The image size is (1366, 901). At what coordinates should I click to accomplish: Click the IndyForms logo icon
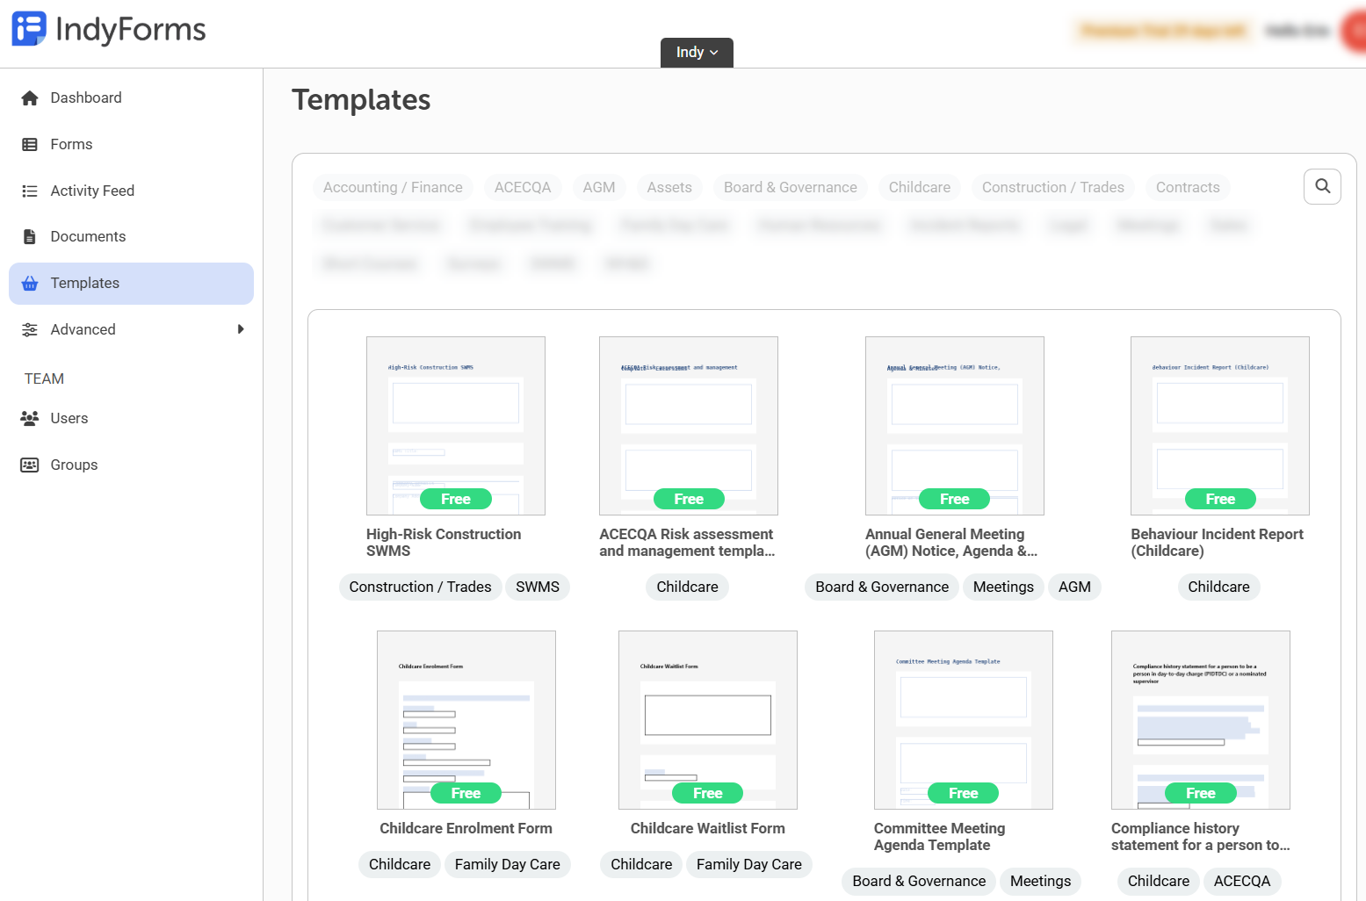27,29
